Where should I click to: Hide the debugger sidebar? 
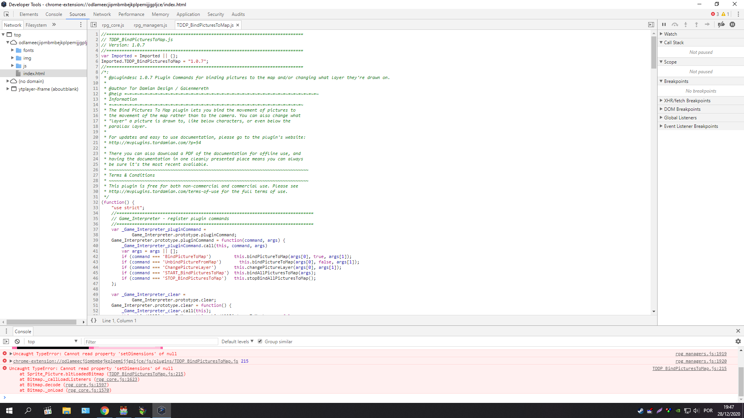click(x=651, y=25)
